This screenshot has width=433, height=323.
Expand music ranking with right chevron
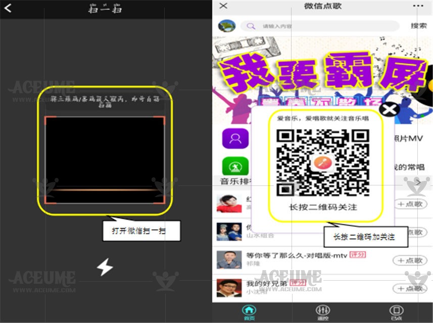pyautogui.click(x=419, y=181)
